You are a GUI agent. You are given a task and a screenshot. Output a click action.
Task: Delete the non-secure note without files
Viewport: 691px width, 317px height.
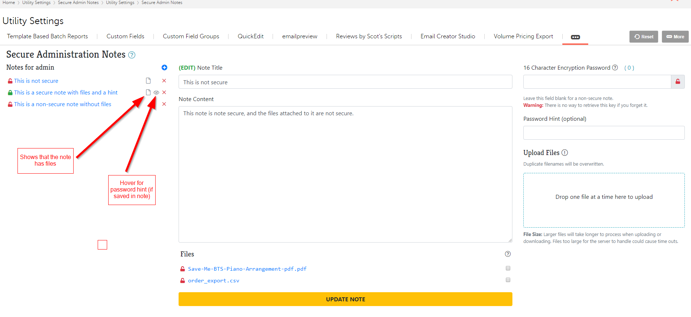(164, 104)
